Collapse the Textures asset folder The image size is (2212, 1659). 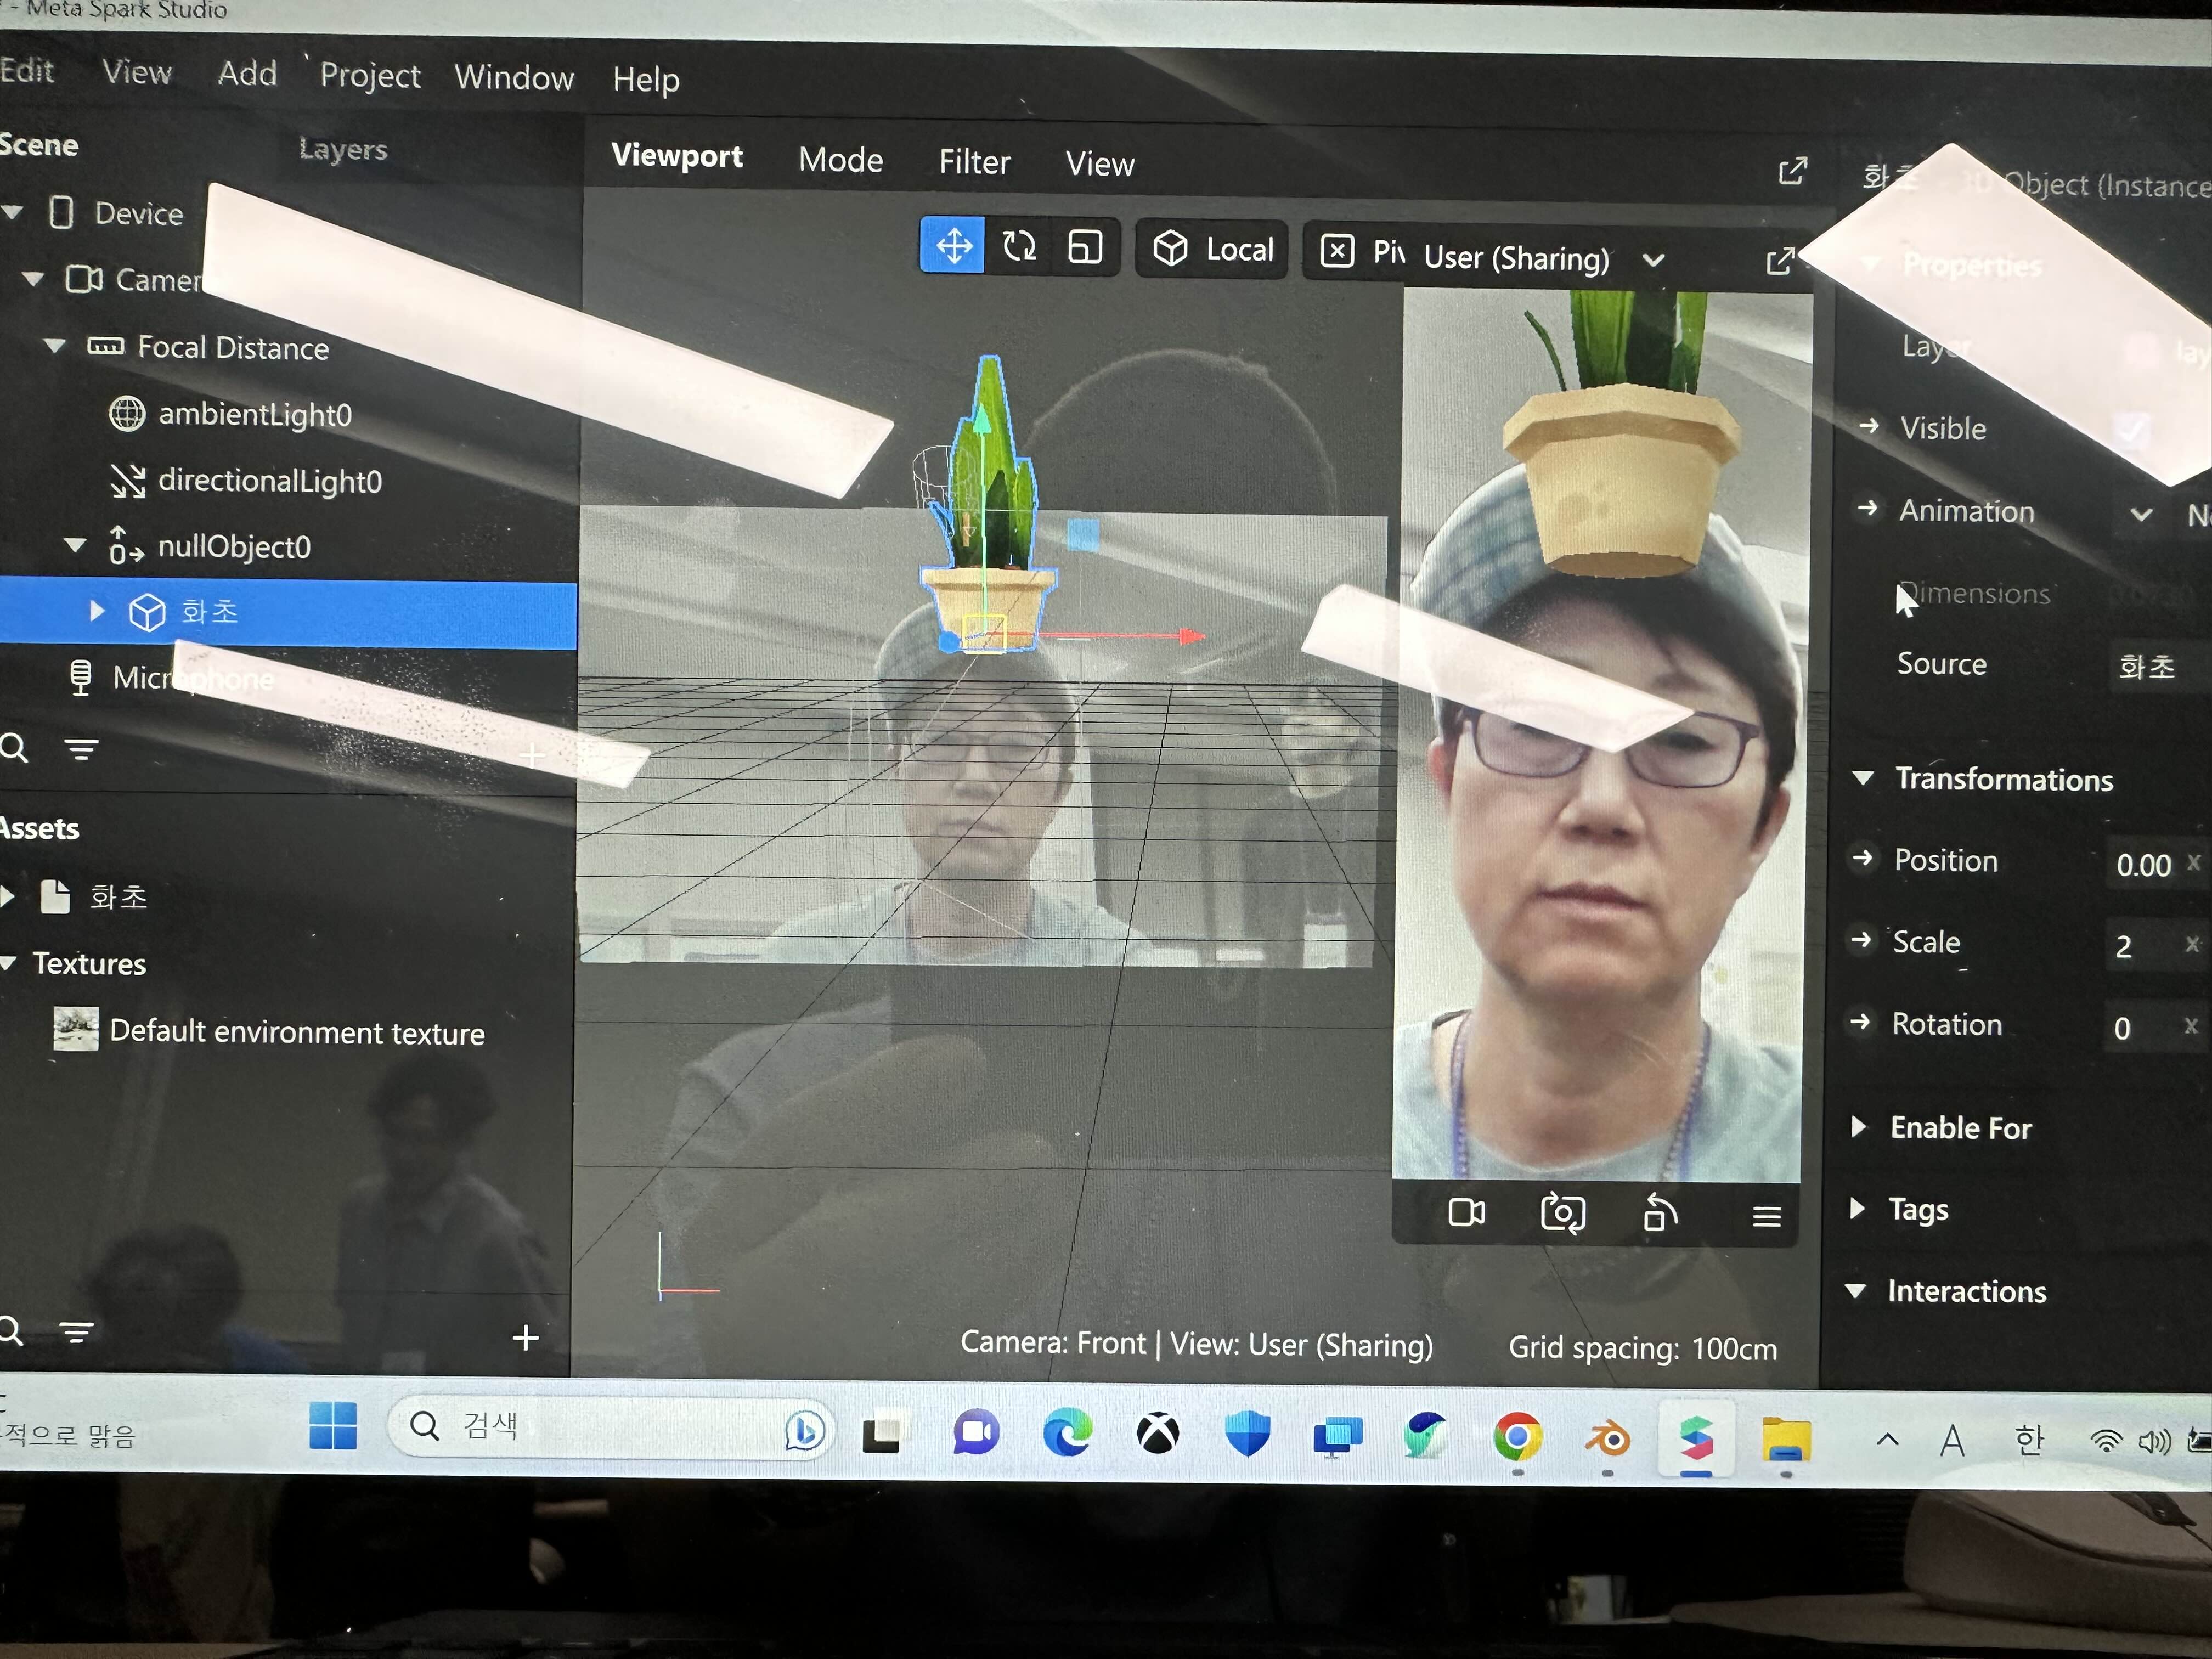pos(9,963)
